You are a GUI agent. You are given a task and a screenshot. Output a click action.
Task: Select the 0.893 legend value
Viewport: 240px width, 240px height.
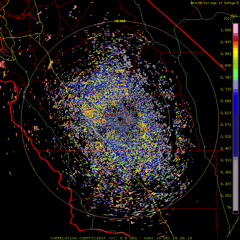pyautogui.click(x=226, y=54)
